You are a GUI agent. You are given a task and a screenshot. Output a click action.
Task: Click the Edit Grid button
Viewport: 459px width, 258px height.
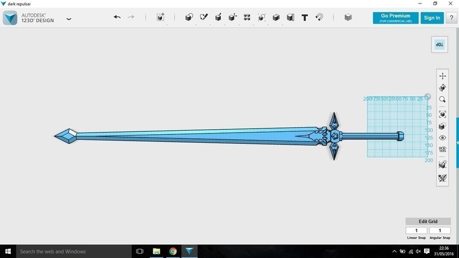[428, 221]
